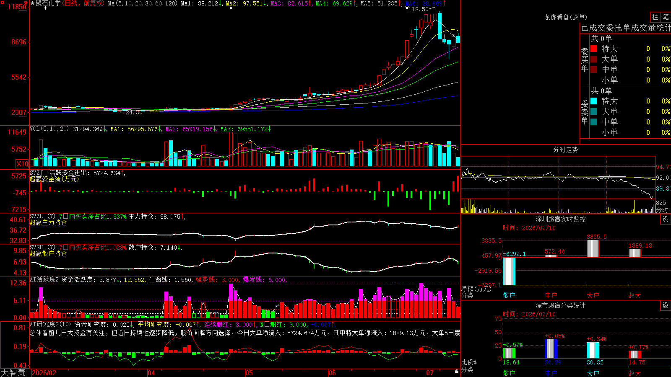Image resolution: width=671 pixels, height=377 pixels.
Task: Click the VOL(5,10,20) indicator label
Action: (x=49, y=129)
